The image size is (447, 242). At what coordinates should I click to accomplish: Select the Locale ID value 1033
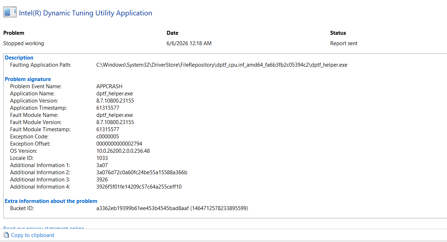[x=102, y=158]
